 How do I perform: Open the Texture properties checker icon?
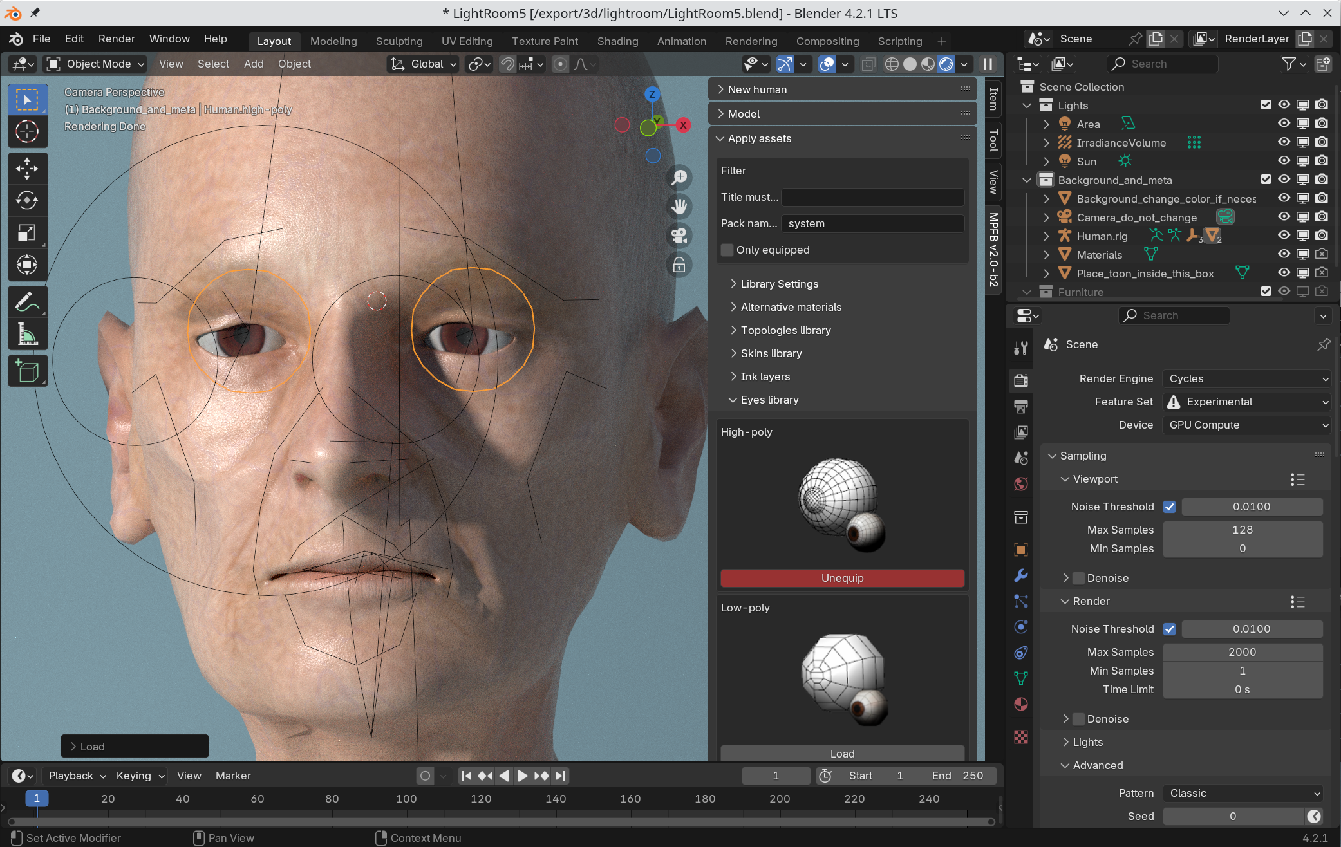point(1021,737)
